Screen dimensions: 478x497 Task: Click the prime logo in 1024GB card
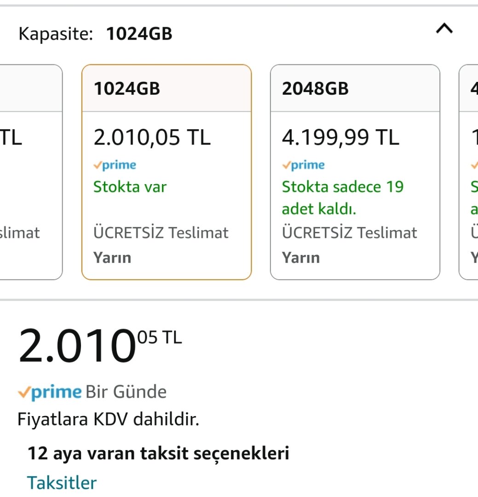click(115, 165)
